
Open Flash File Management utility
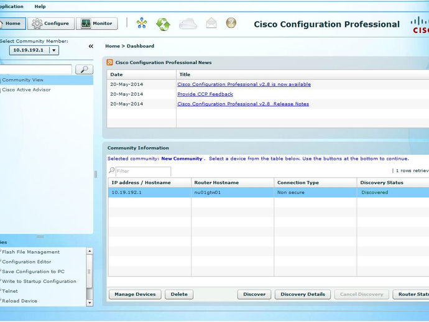pyautogui.click(x=30, y=252)
